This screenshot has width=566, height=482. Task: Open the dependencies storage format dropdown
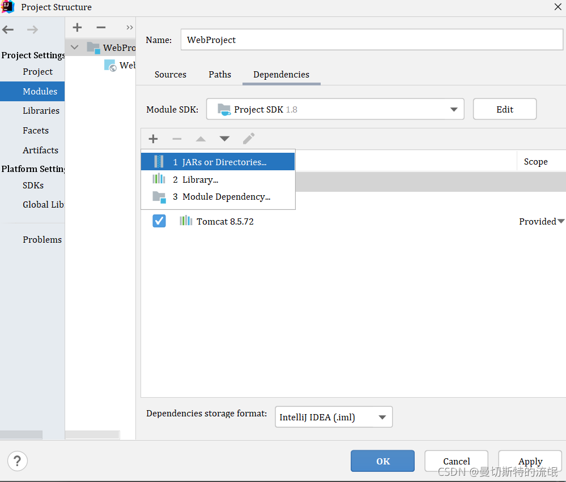[x=334, y=417]
